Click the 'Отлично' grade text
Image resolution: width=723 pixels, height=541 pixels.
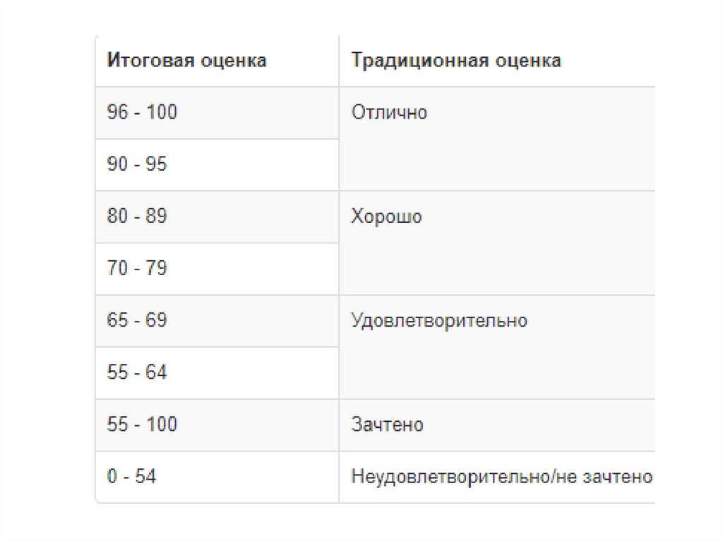tap(389, 113)
